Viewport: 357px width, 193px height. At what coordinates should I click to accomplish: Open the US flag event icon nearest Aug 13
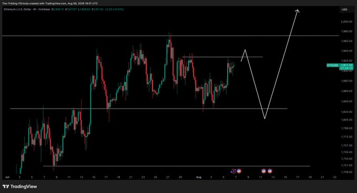tap(270, 171)
